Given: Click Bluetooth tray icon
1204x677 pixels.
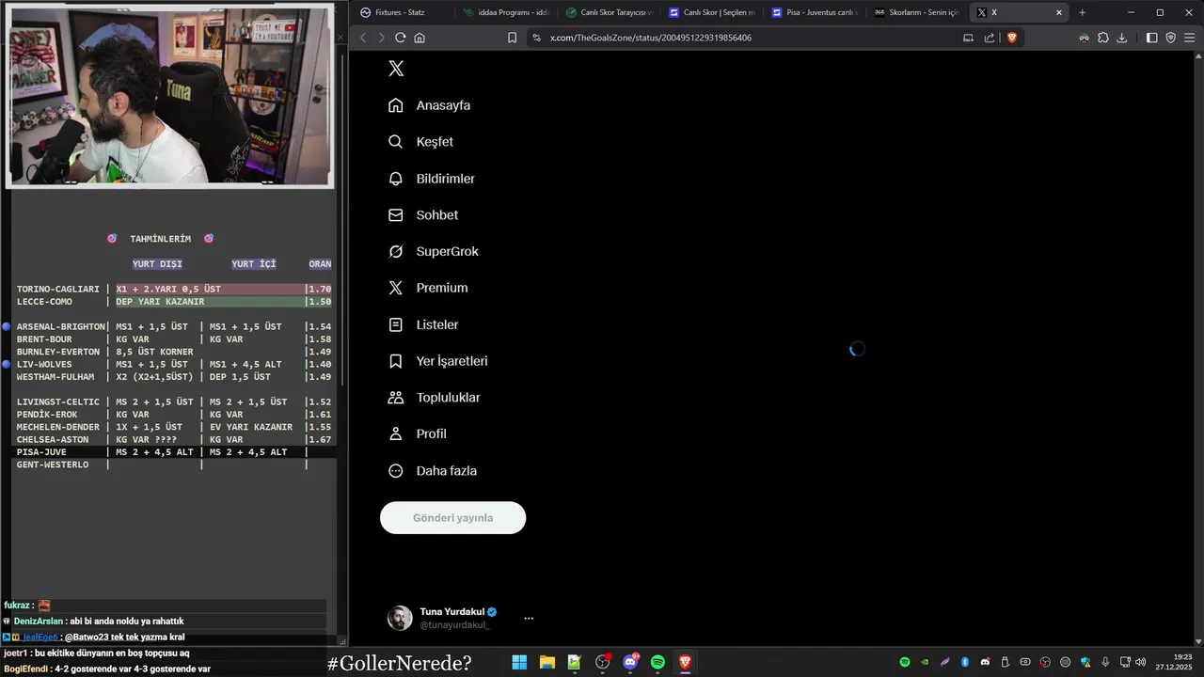Looking at the screenshot, I should pos(965,662).
